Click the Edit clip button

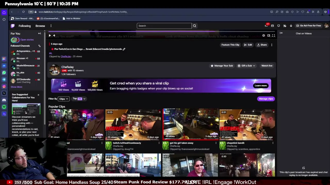point(248,45)
